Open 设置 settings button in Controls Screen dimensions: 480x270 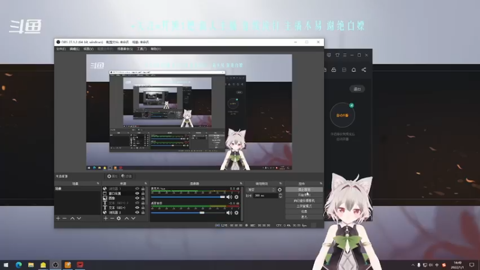304,212
